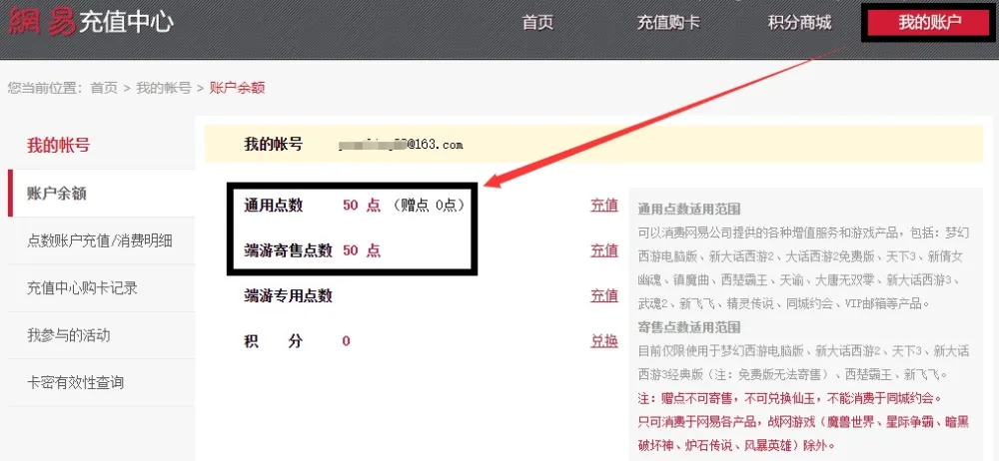Click 账户余额 in the breadcrumb
The height and width of the screenshot is (461, 999).
pyautogui.click(x=237, y=88)
